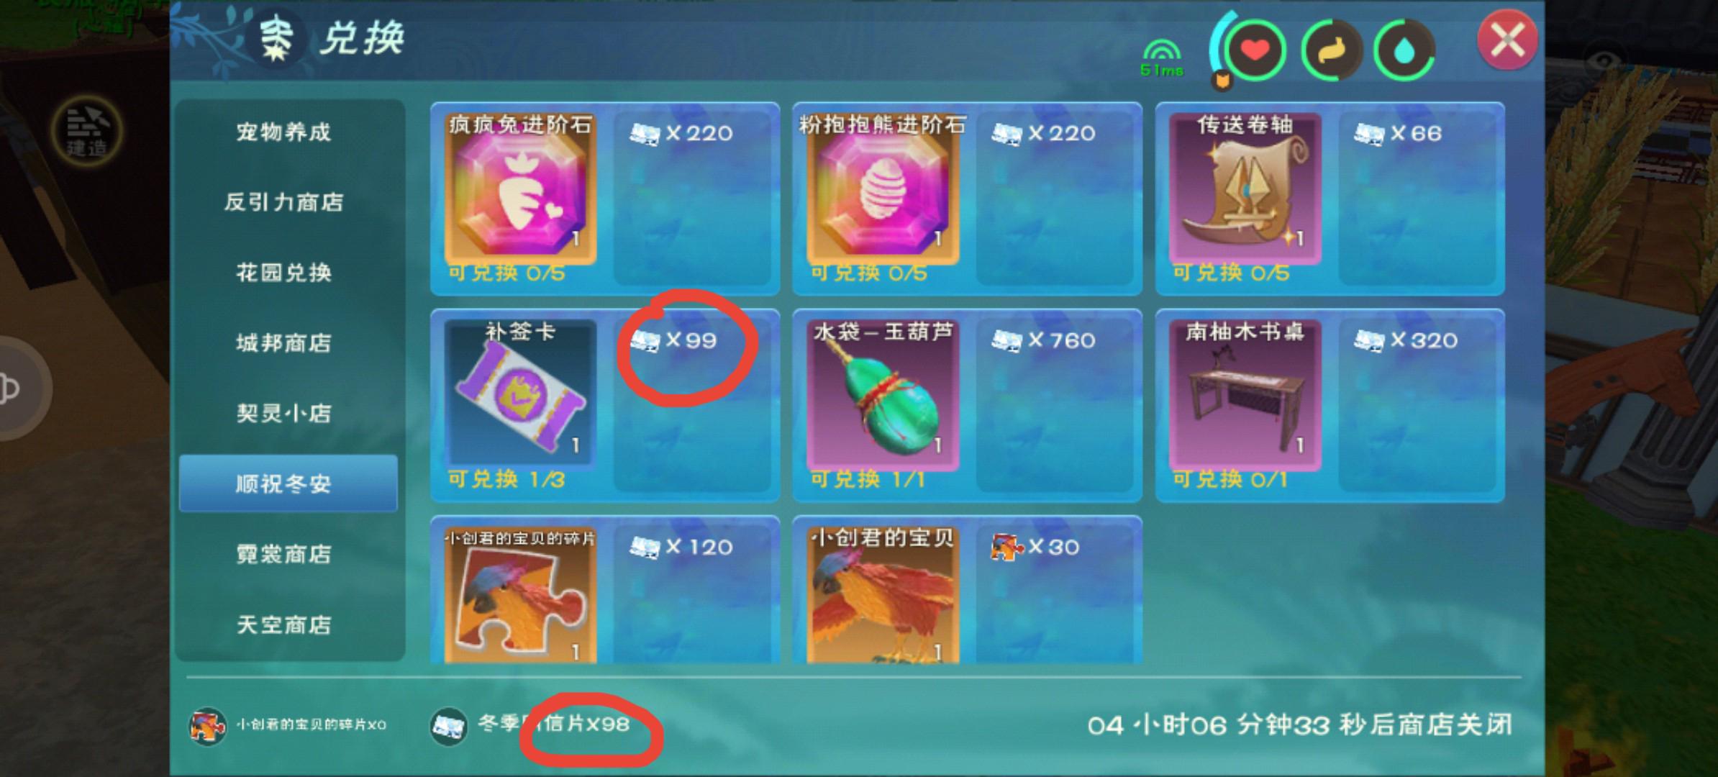Open the 霓裳商店 tab
This screenshot has height=777, width=1718.
(x=284, y=554)
